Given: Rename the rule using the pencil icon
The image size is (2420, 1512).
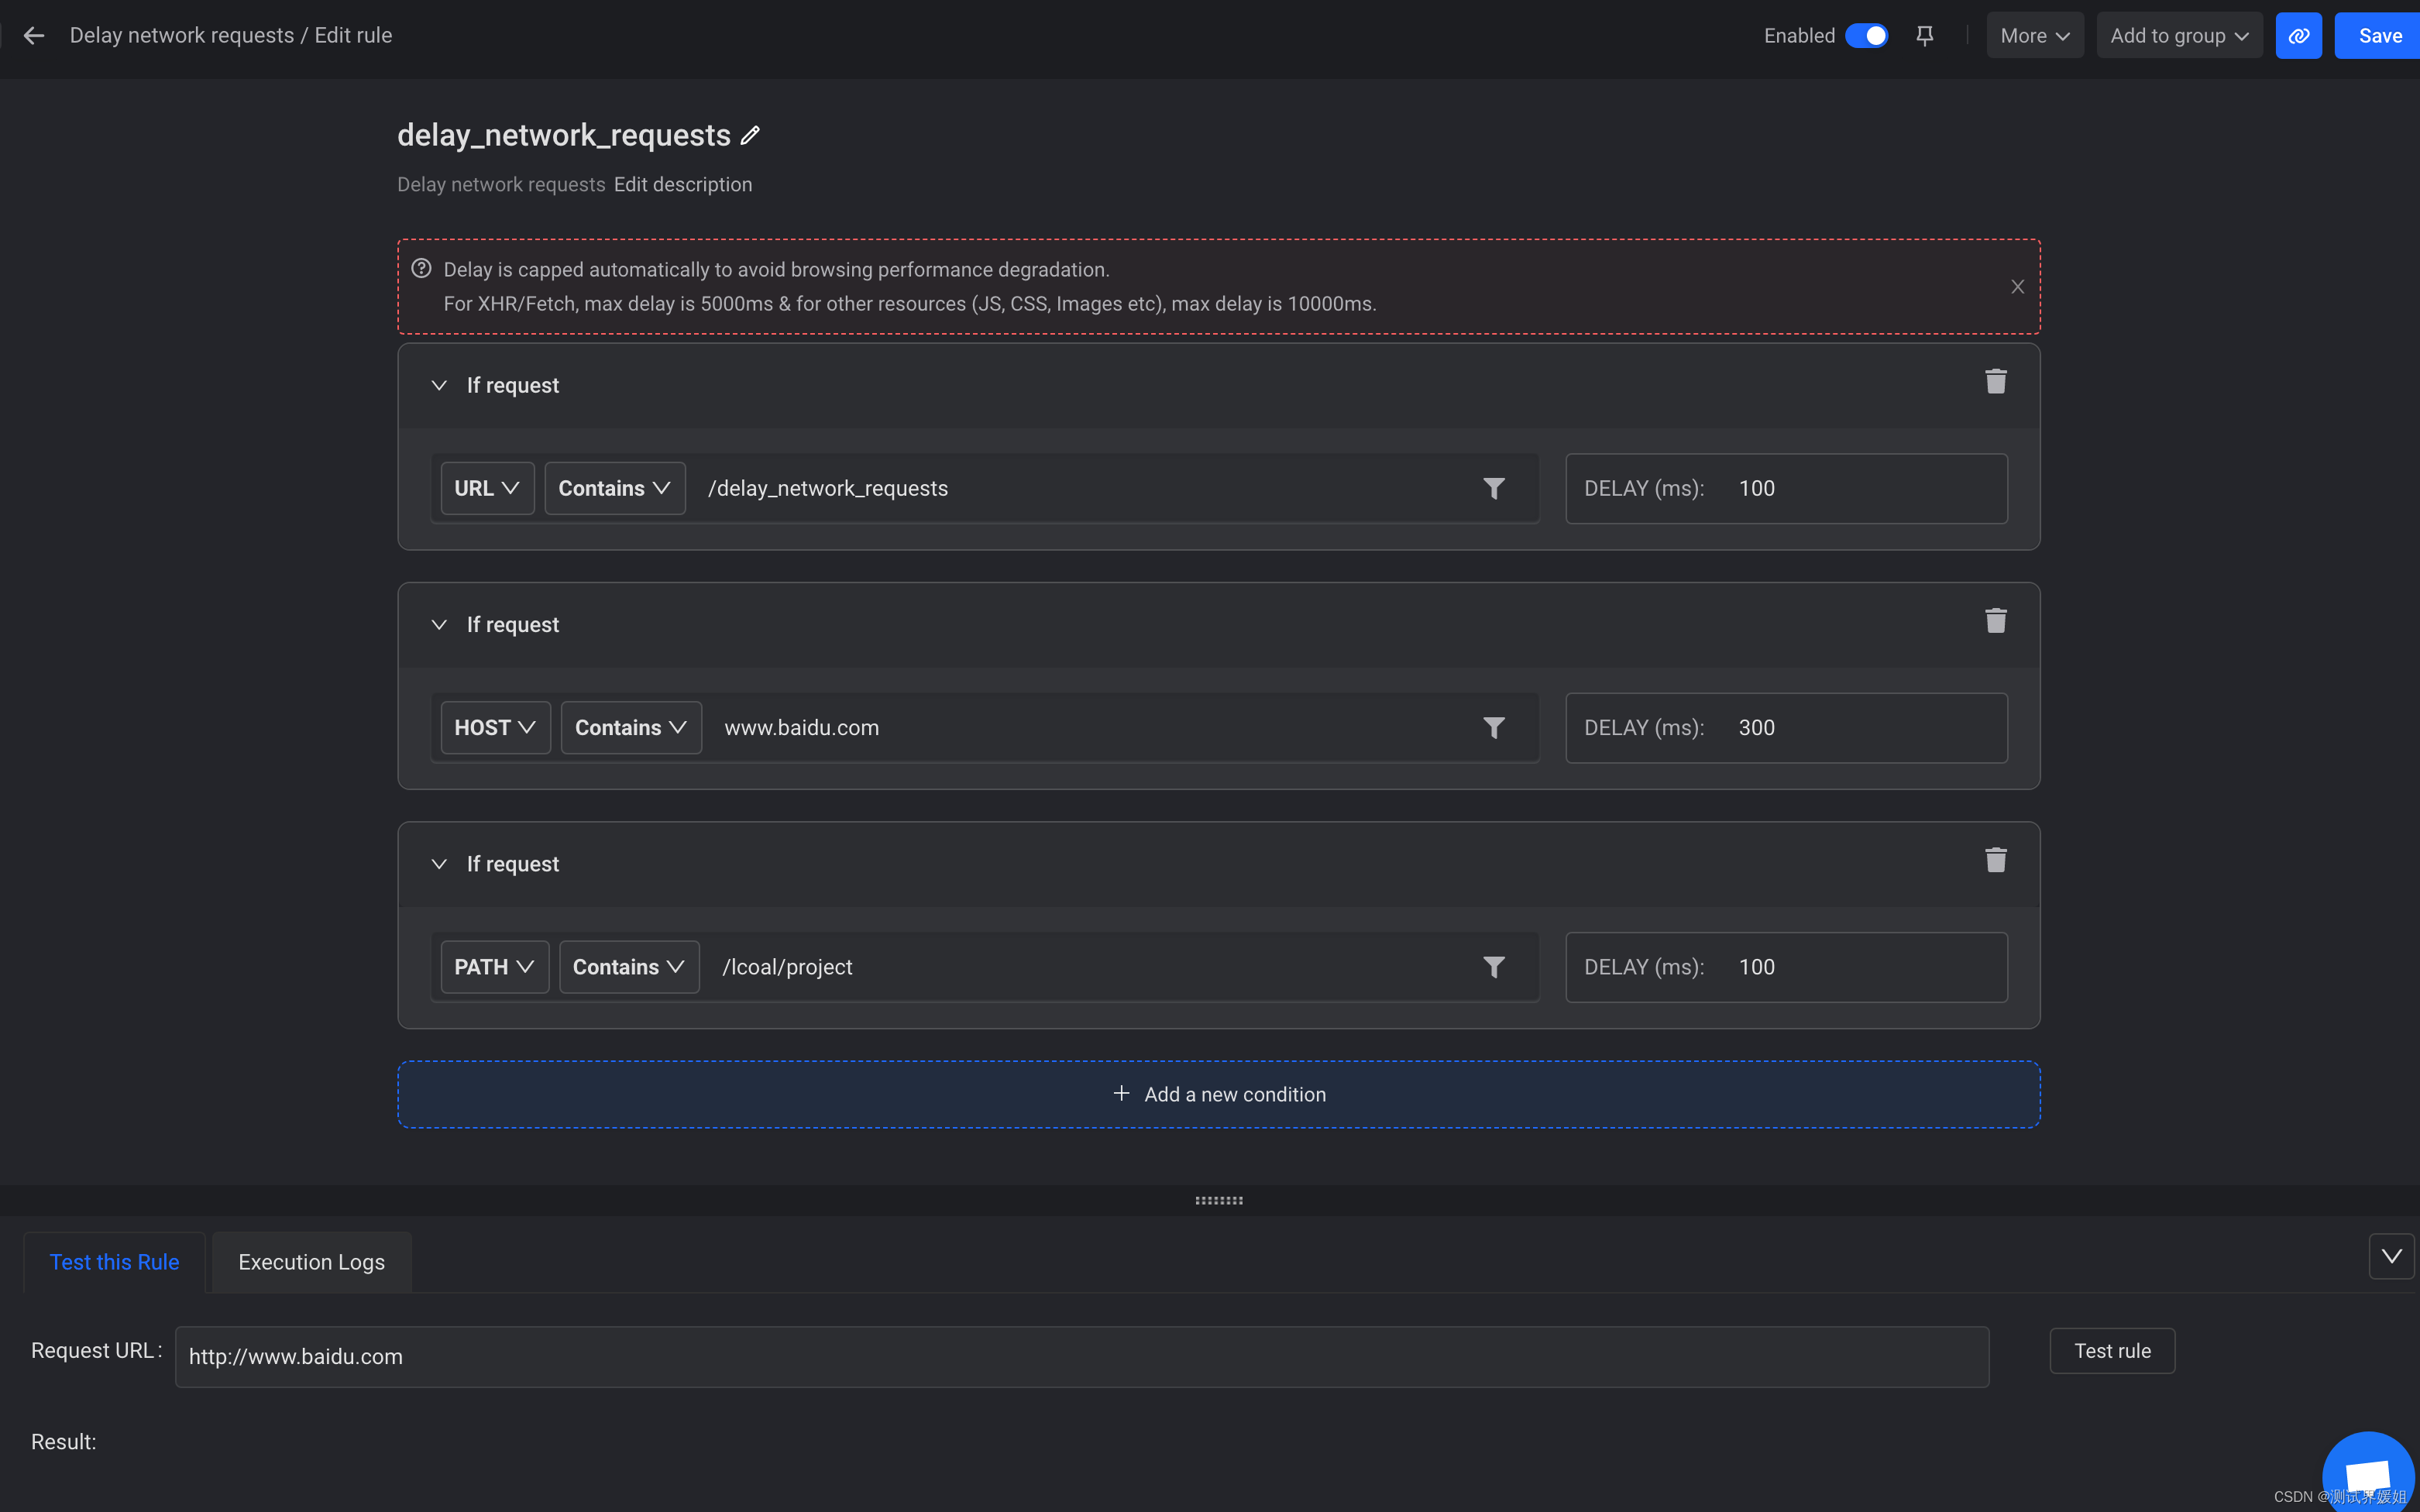Looking at the screenshot, I should coord(749,135).
